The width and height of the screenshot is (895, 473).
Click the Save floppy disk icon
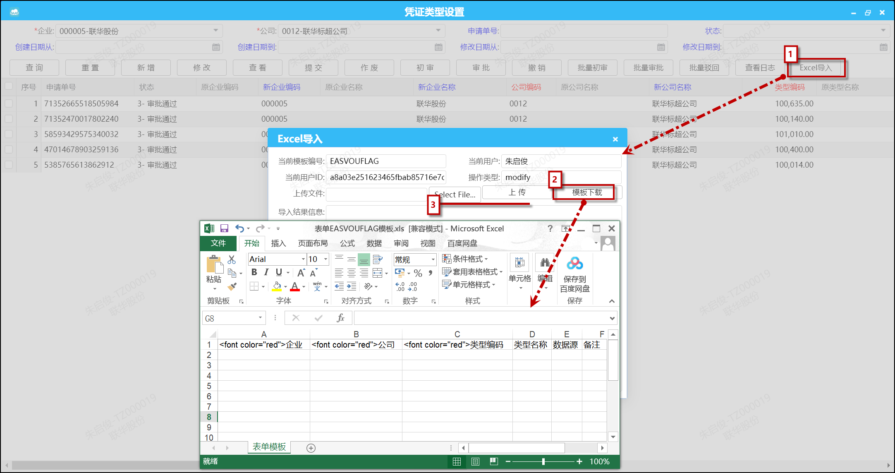[x=224, y=228]
